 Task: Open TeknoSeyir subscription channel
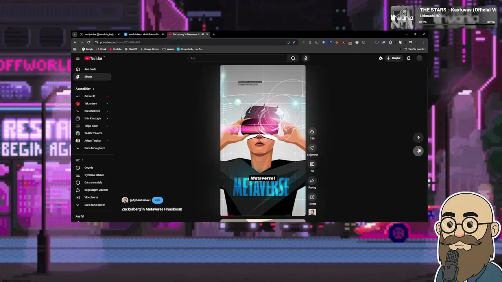pos(93,104)
